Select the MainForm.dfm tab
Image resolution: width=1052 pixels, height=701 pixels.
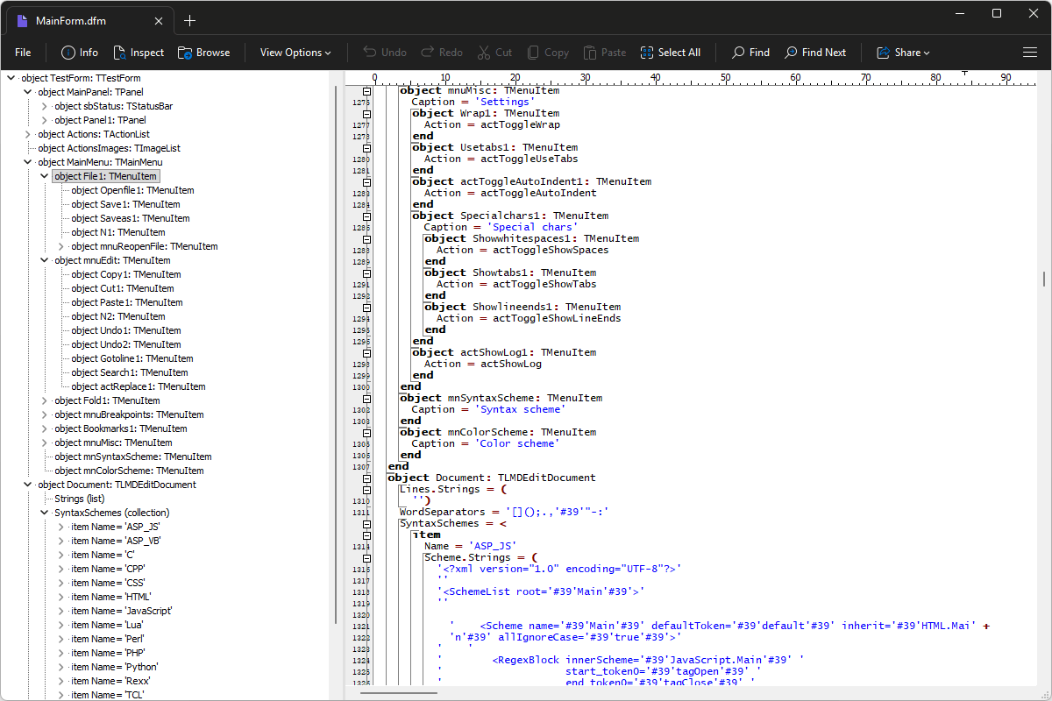tap(88, 21)
